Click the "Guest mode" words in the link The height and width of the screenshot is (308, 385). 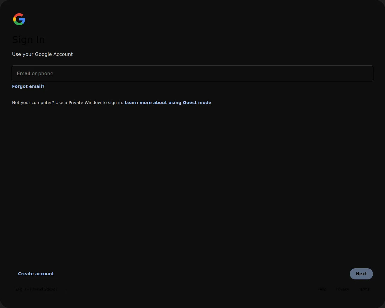197,103
